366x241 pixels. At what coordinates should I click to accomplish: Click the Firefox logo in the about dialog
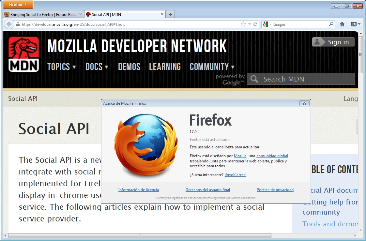(x=146, y=145)
